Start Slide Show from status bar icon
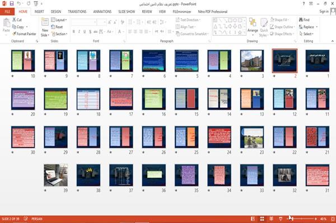336x223 pixels. tap(281, 219)
